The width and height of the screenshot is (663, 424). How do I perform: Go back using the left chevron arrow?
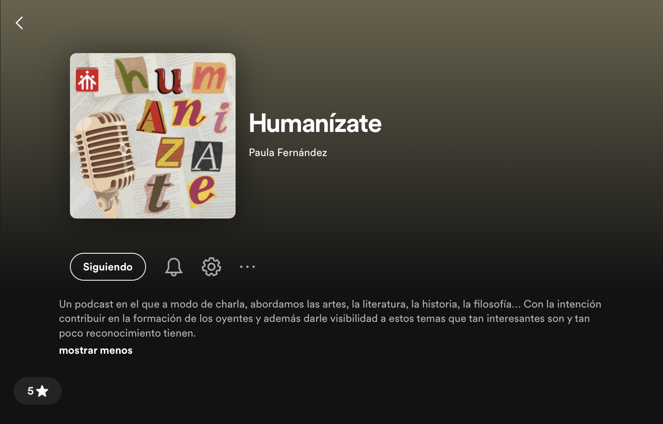tap(19, 23)
